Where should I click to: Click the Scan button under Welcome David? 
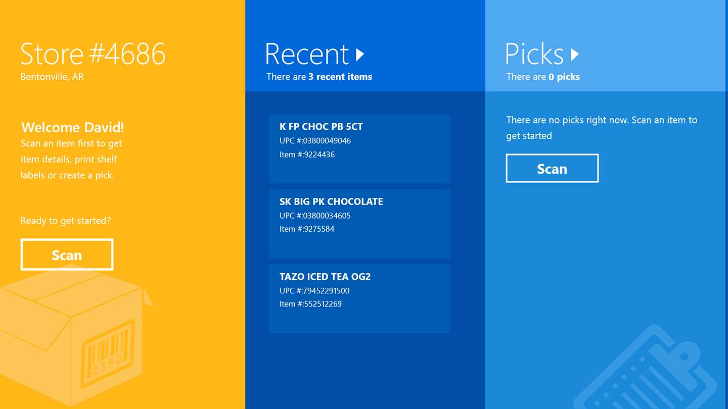click(67, 255)
